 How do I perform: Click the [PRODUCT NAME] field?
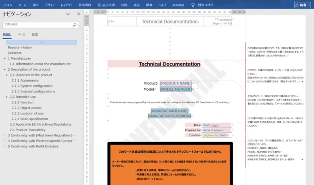click(x=175, y=83)
